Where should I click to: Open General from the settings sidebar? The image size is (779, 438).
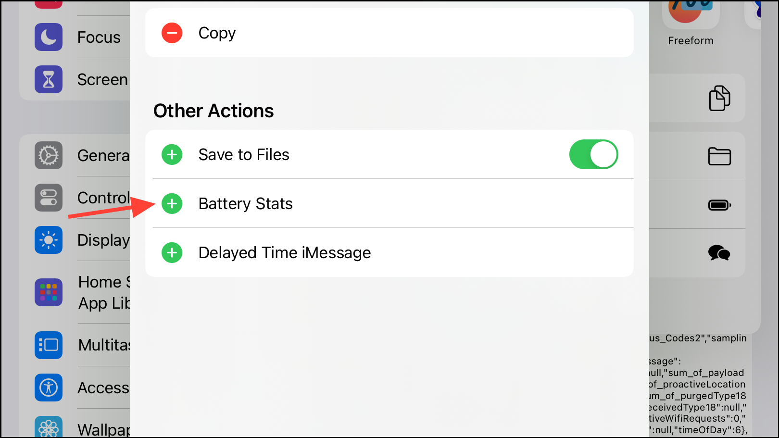(x=102, y=155)
